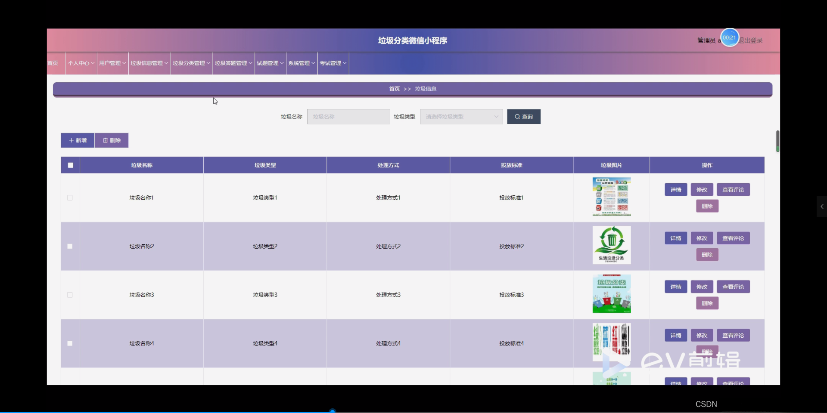Click the collapse chevron on right screen edge
The height and width of the screenshot is (413, 827).
(x=821, y=206)
